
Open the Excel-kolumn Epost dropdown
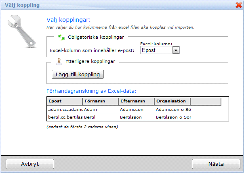pyautogui.click(x=175, y=50)
